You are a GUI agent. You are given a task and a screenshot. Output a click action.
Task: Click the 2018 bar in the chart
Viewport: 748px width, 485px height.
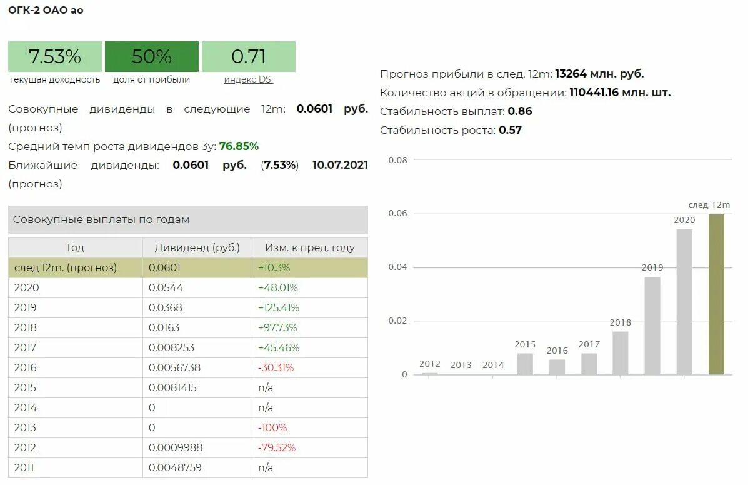620,353
